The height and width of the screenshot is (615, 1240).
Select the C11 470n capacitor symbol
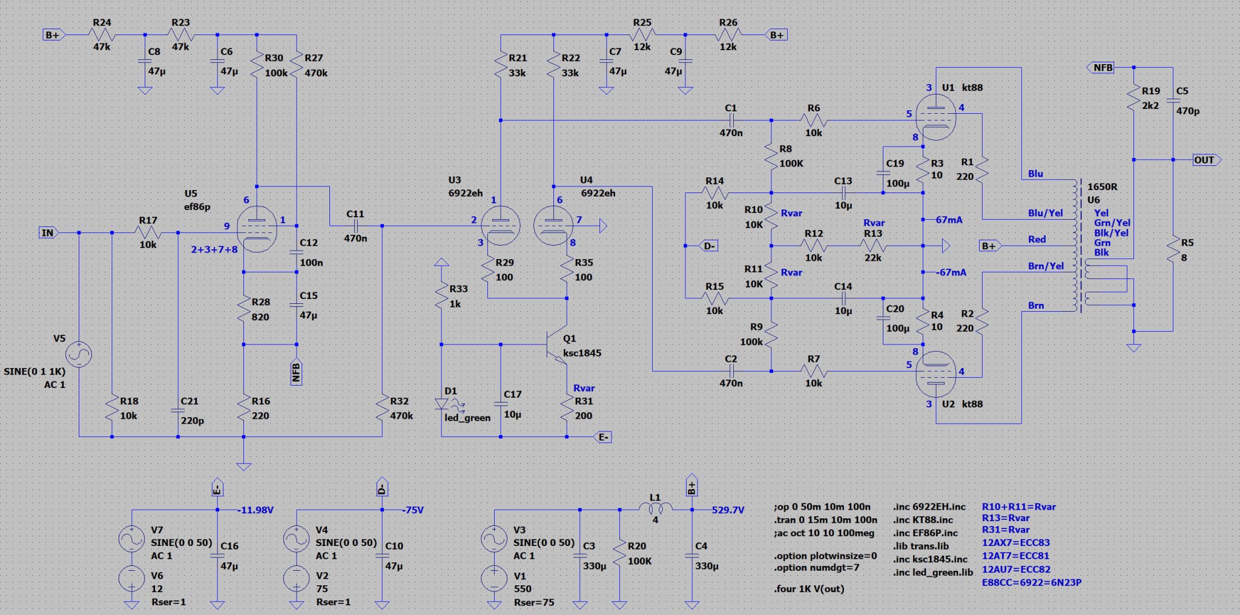(x=355, y=226)
